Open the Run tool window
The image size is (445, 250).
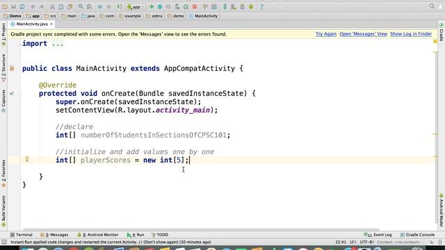click(136, 235)
